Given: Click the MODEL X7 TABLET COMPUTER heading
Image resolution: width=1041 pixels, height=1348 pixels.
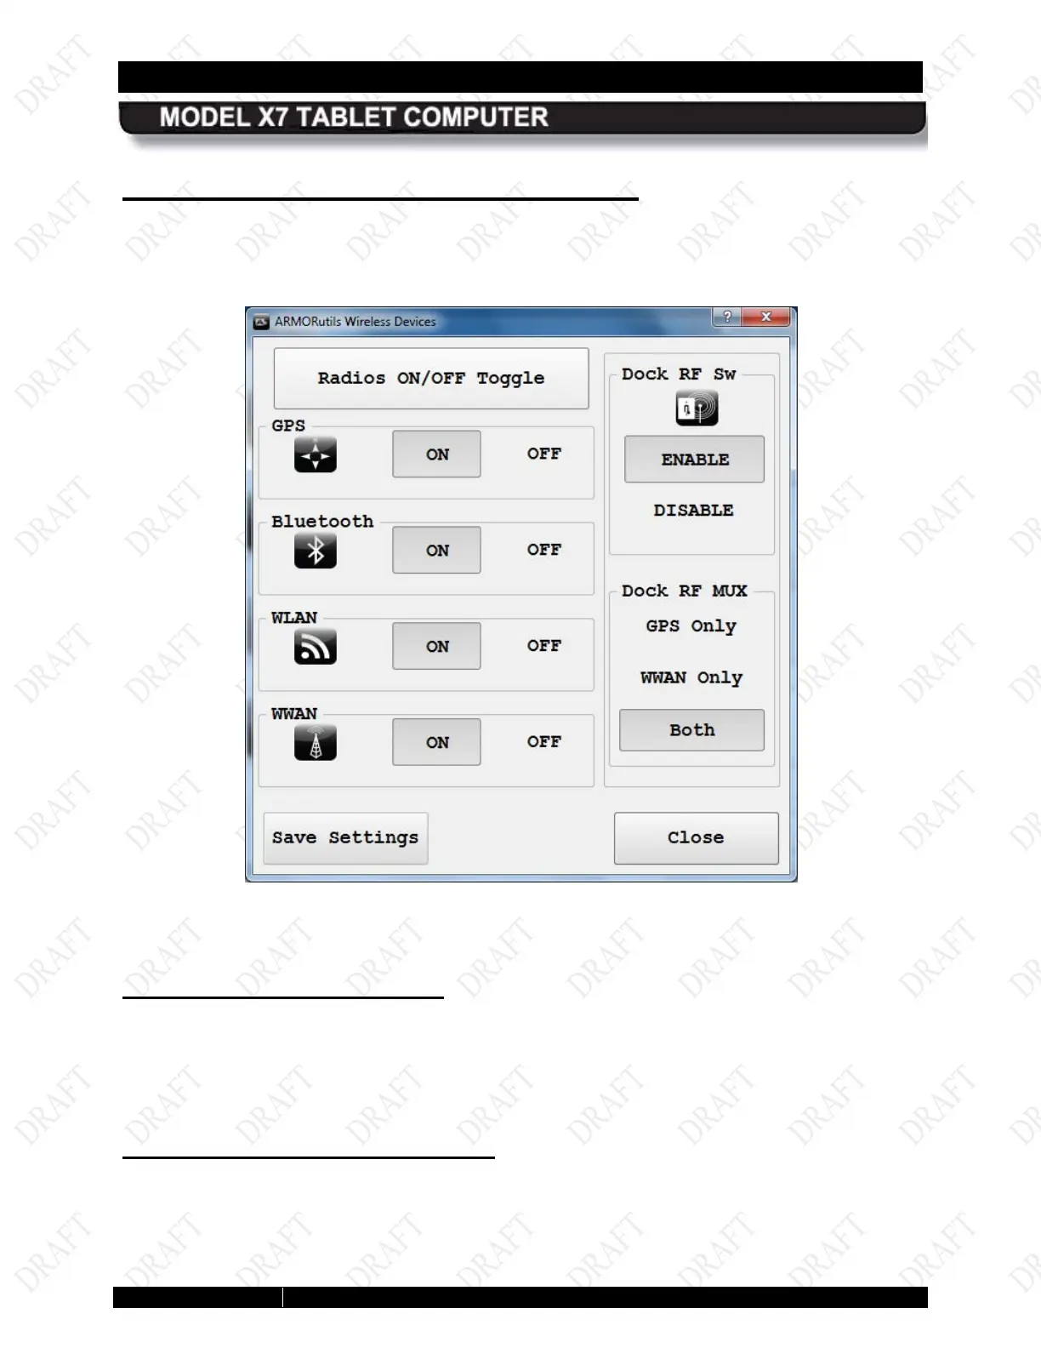Looking at the screenshot, I should tap(354, 117).
